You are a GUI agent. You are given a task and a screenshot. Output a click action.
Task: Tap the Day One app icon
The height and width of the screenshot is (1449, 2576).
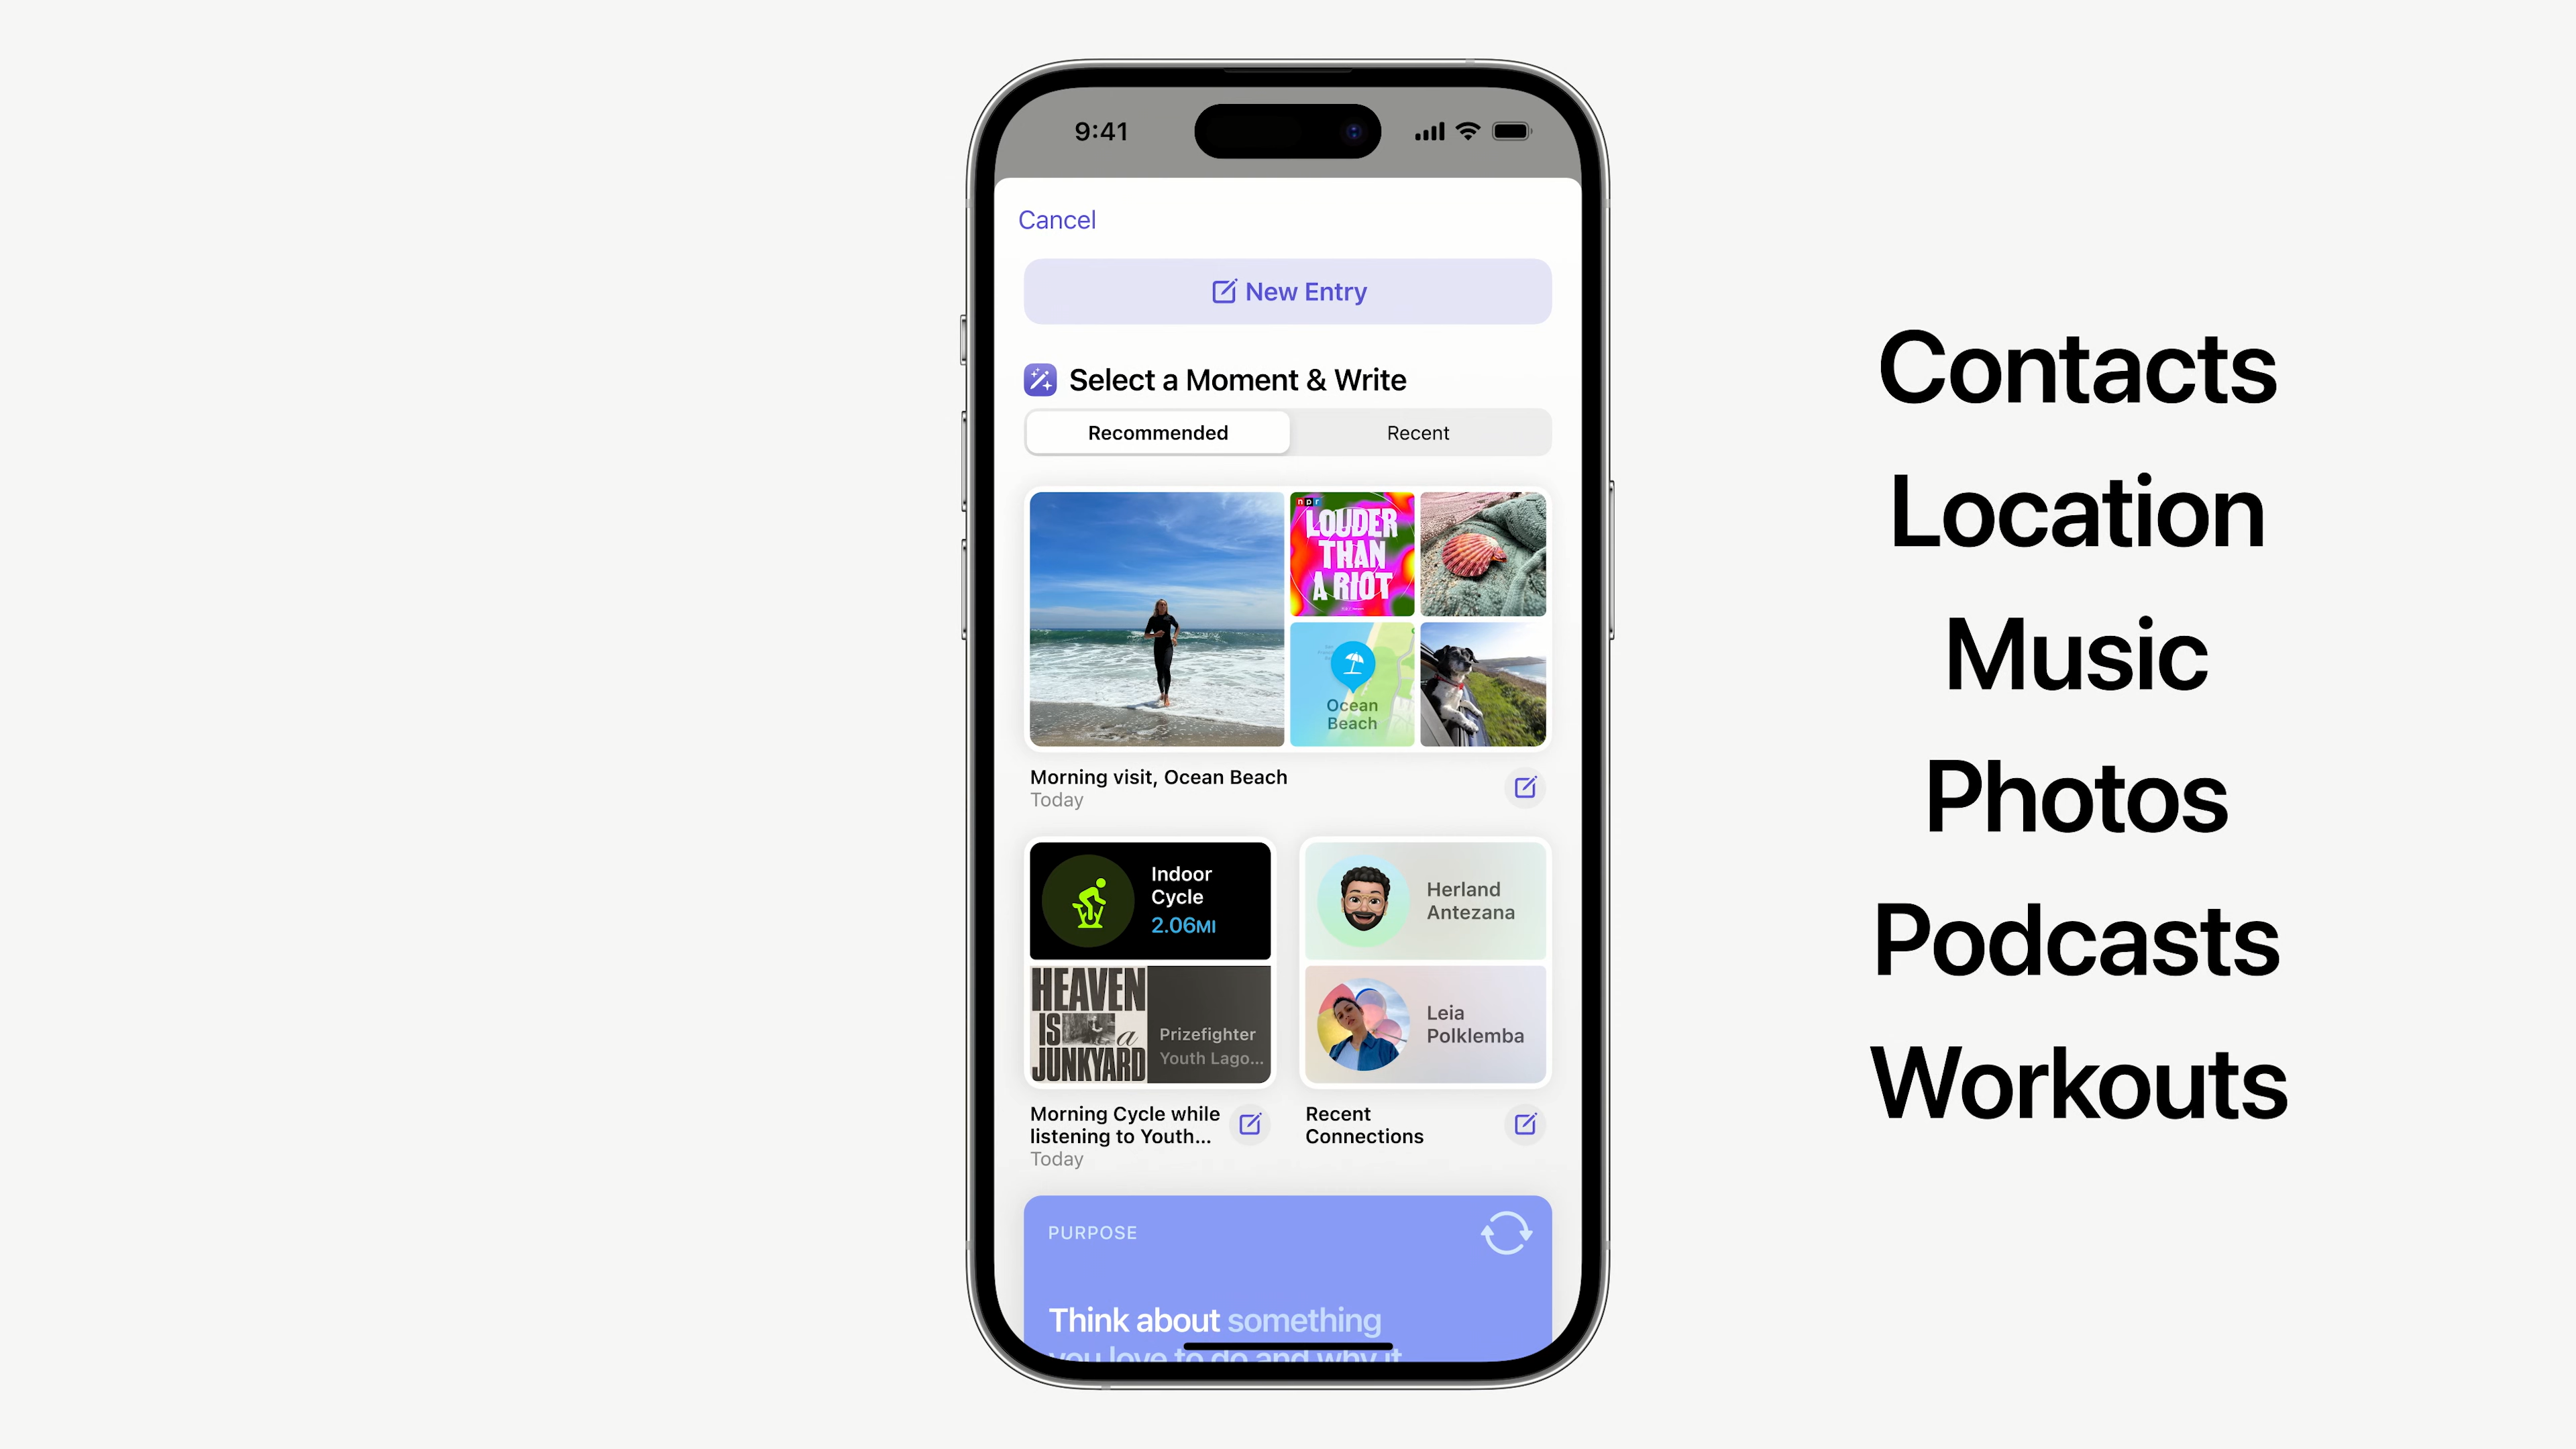[x=1040, y=378]
